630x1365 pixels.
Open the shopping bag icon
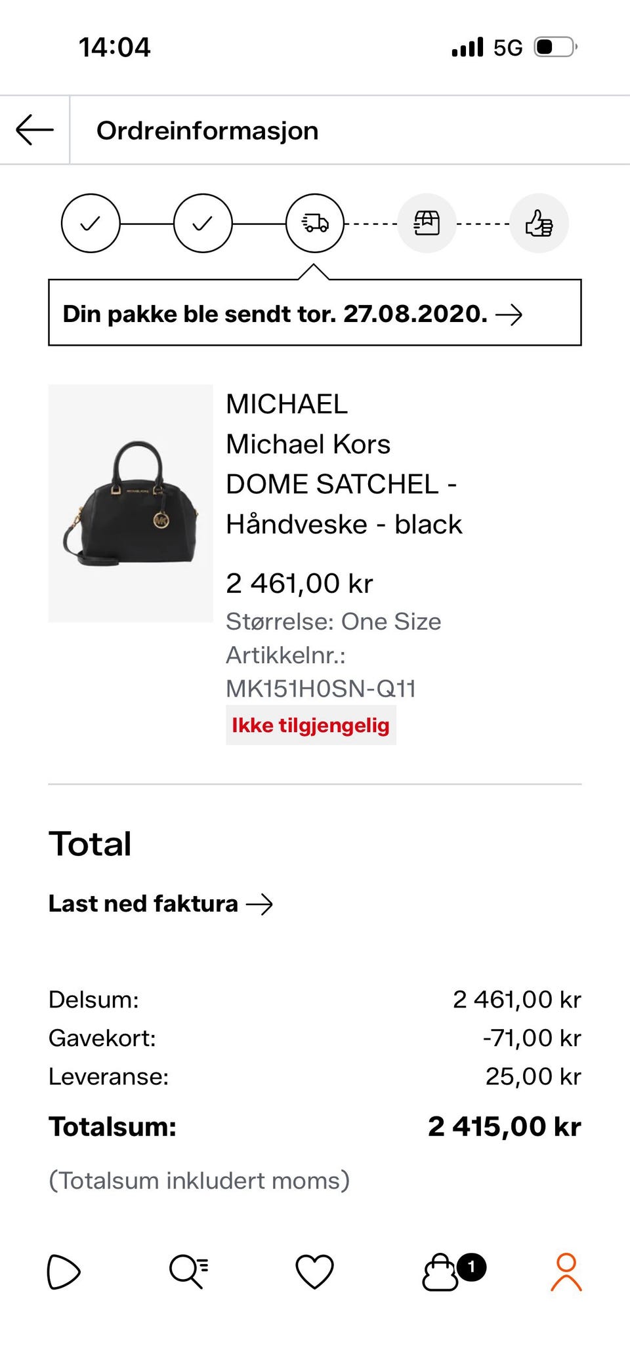440,1272
